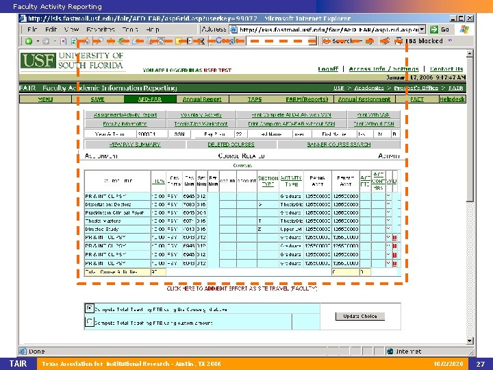Open the Helpdesk tab
493x370 pixels.
[x=452, y=99]
